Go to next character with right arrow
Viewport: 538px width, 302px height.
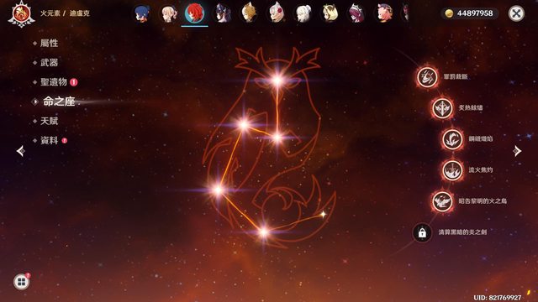coord(517,151)
